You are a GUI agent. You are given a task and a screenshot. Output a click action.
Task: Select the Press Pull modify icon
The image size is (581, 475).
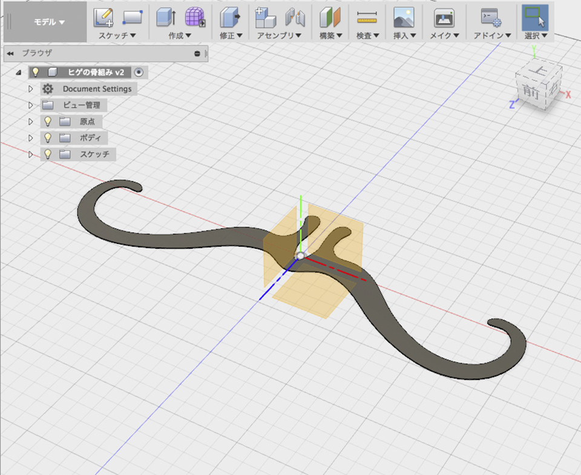click(x=230, y=18)
